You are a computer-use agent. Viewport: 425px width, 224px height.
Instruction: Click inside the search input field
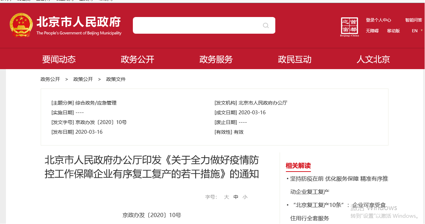point(197,25)
